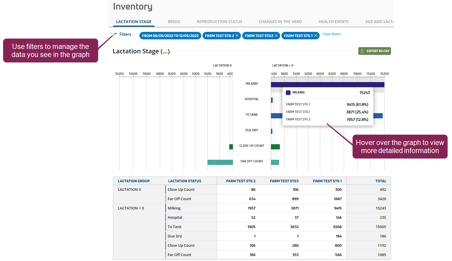Select the Health Events tab
Image resolution: width=452 pixels, height=261 pixels.
pyautogui.click(x=334, y=22)
